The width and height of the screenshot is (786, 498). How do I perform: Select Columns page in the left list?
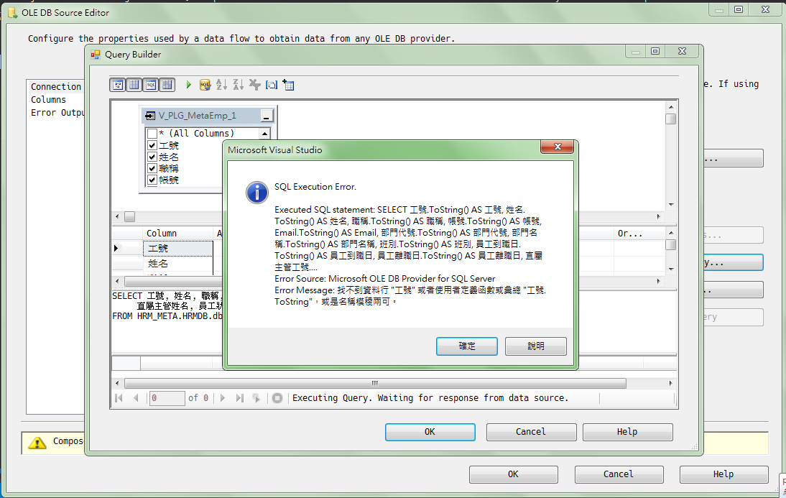coord(48,100)
